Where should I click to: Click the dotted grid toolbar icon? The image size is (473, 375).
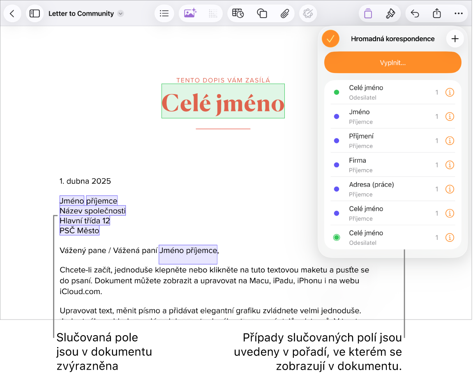coord(213,14)
